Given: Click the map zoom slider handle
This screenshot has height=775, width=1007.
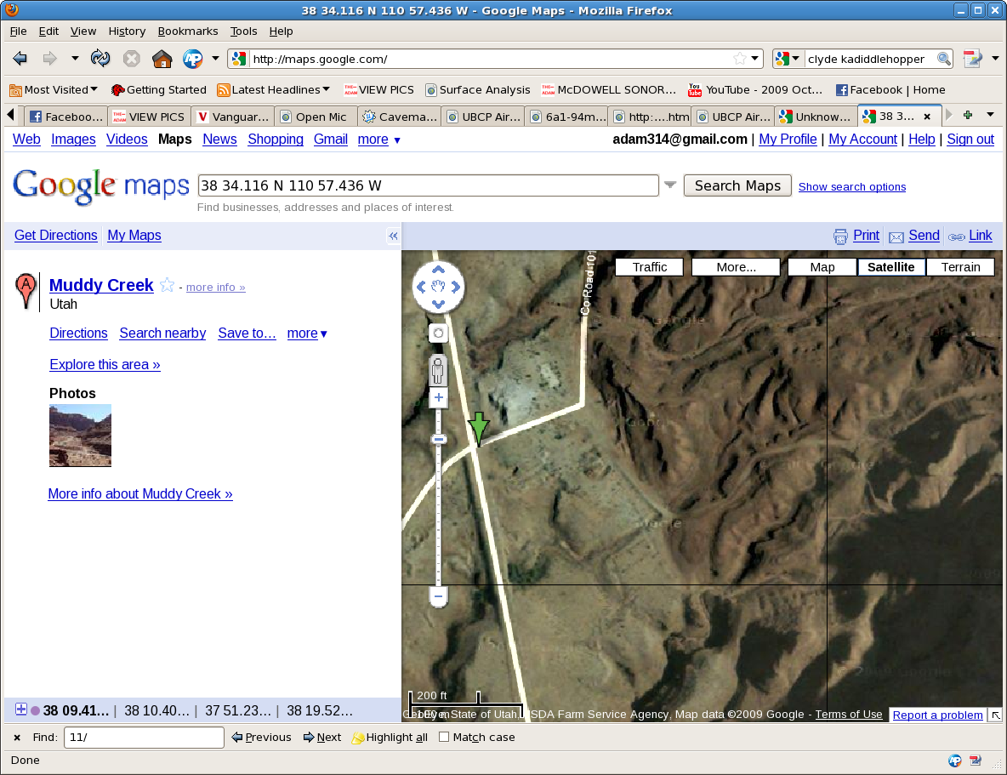Looking at the screenshot, I should point(439,439).
